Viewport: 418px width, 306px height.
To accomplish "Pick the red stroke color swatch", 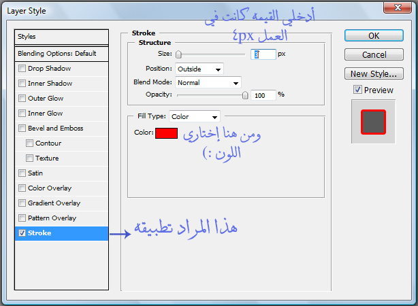I will [166, 133].
